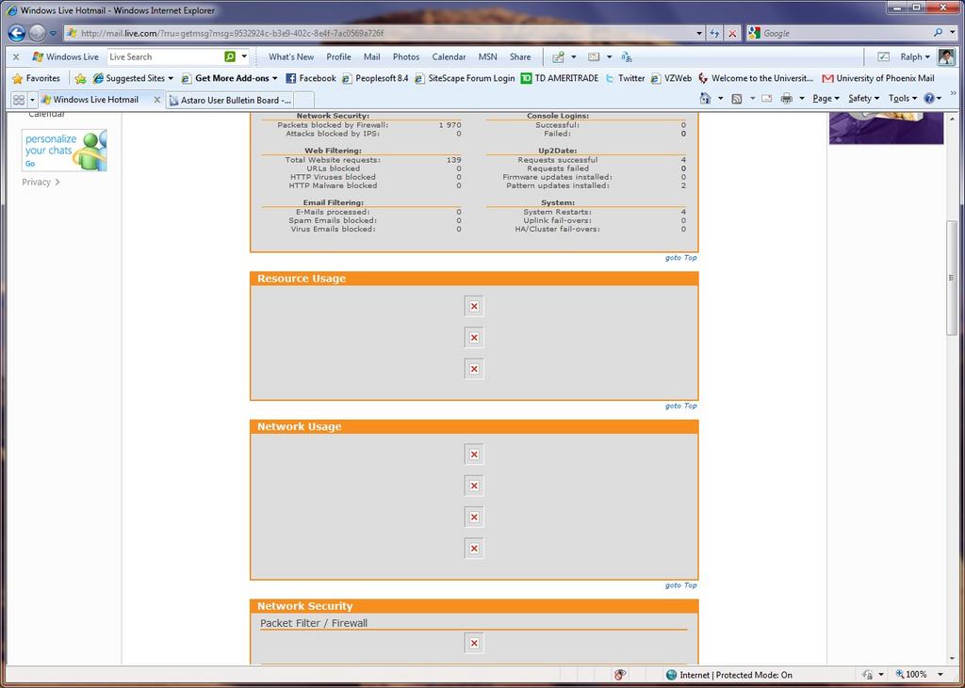Click the Add to Favorites Bar icon
The image size is (965, 688).
tap(81, 78)
